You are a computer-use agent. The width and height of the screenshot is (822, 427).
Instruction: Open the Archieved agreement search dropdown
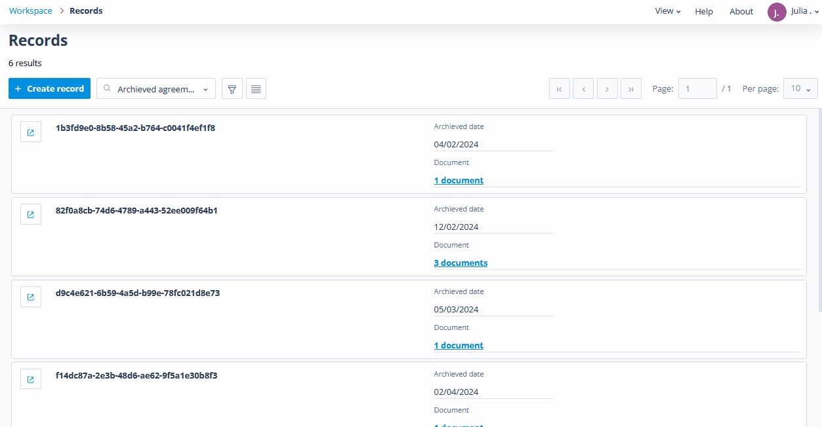156,89
